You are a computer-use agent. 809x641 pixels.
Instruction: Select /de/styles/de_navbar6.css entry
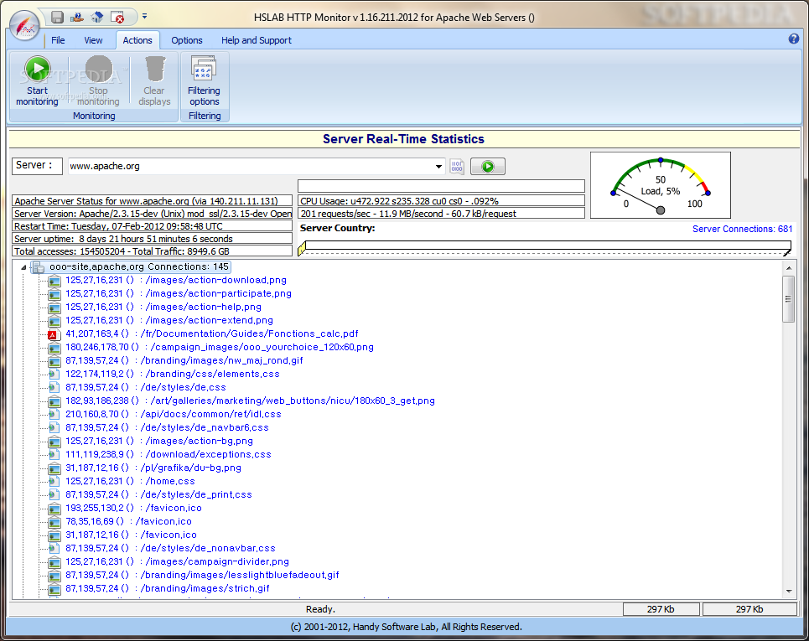pos(167,427)
